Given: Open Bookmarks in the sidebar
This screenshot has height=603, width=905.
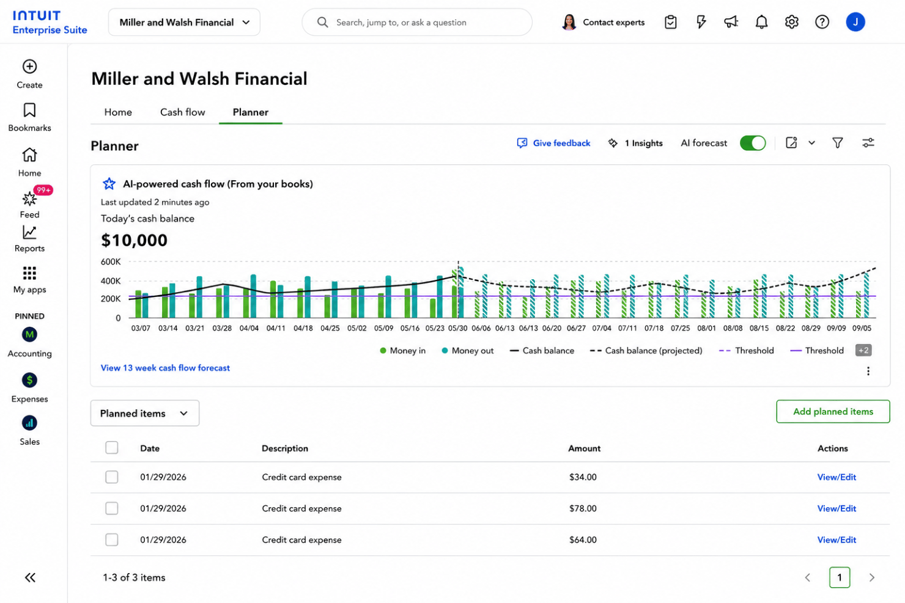Looking at the screenshot, I should 29,117.
